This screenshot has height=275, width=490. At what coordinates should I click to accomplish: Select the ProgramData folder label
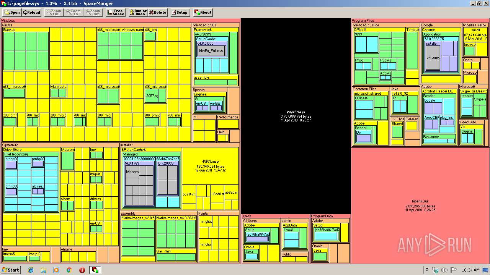point(322,216)
